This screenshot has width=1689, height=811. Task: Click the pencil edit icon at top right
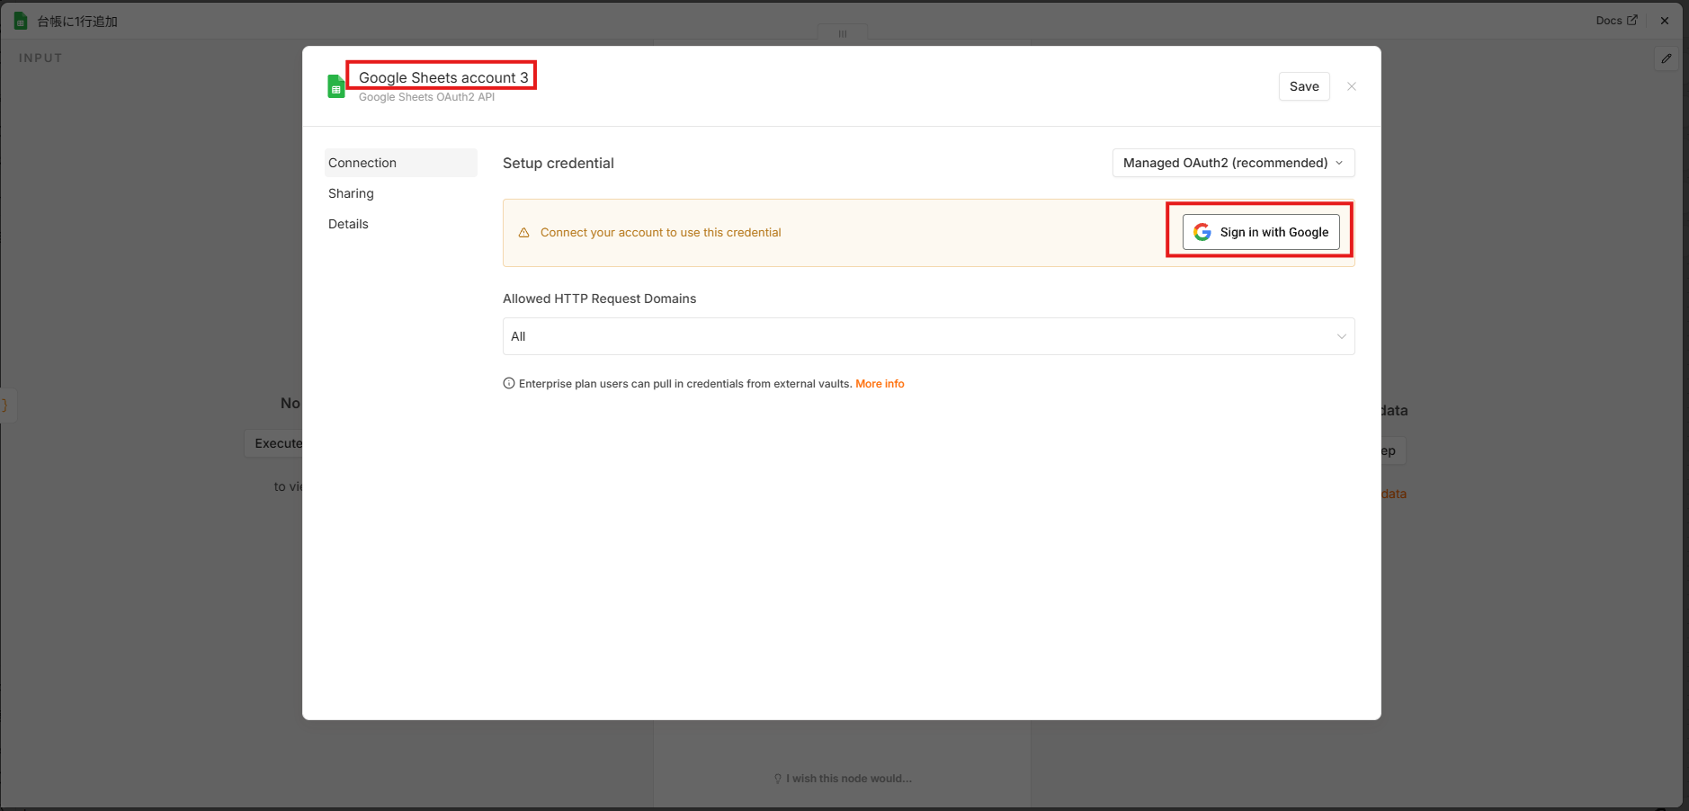[1667, 58]
